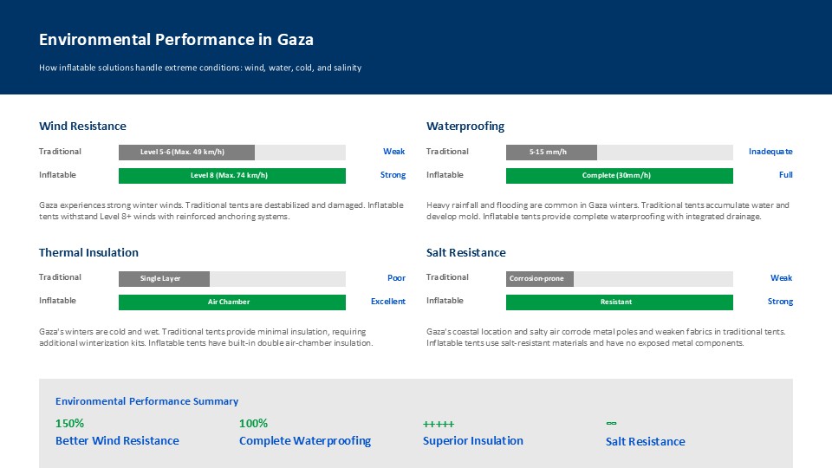Click the gray 5-15 mm/h bar
Viewport: 832px width, 468px height.
click(x=551, y=153)
